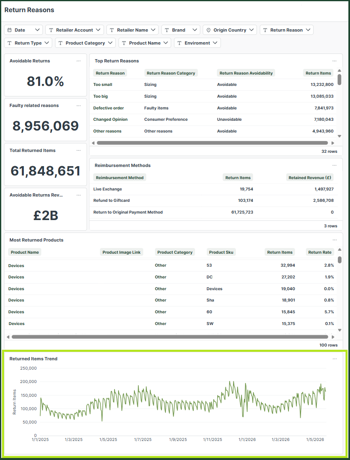350x460 pixels.
Task: Open Top Return Reasons options menu
Action: tap(335, 61)
